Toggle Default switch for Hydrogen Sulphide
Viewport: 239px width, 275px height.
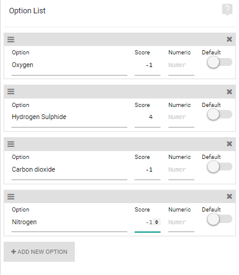(219, 114)
